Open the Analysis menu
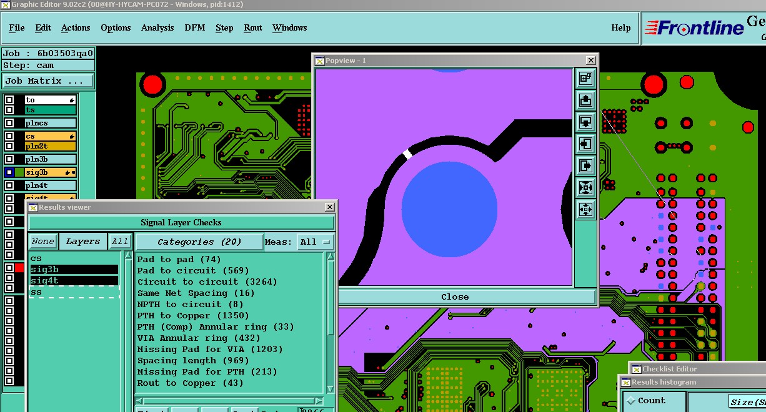 [x=157, y=27]
